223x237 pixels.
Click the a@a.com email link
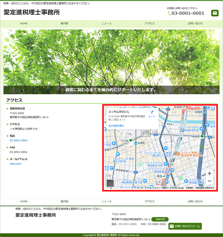[x=16, y=163]
